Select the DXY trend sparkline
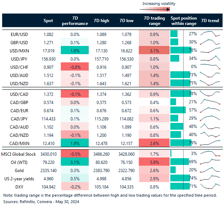Screen dimensions: 224x207 [x=210, y=185]
